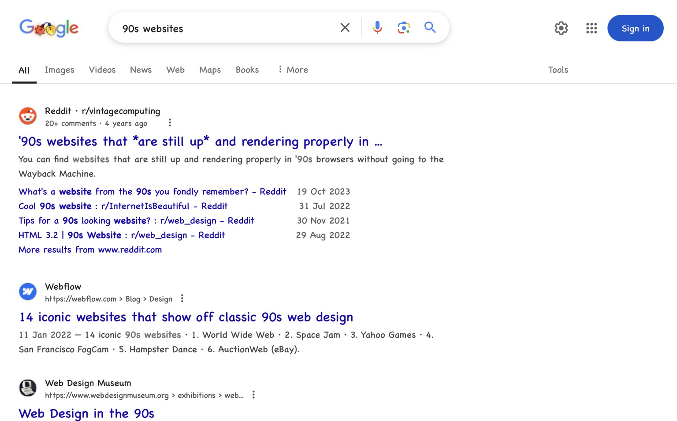The image size is (677, 421).
Task: Expand the More search filters menu
Action: pos(293,70)
